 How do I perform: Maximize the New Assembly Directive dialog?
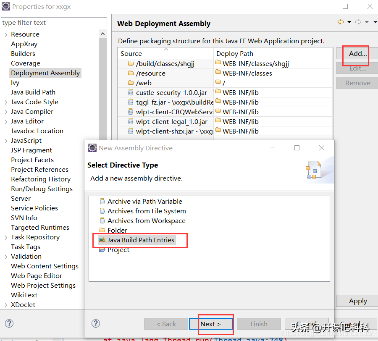(297, 148)
